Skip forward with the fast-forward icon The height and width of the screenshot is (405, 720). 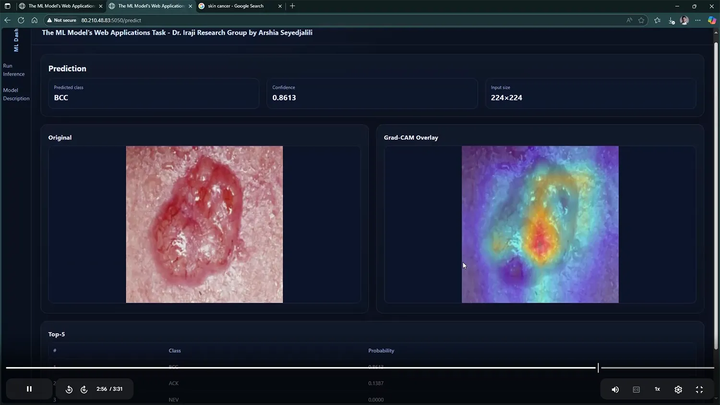[84, 390]
